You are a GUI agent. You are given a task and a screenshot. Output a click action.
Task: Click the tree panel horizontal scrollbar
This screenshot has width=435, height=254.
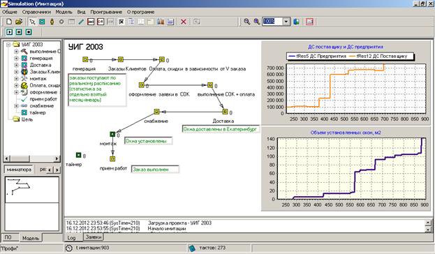(32, 158)
